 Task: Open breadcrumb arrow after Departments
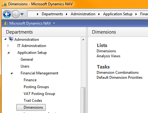tap(67, 14)
